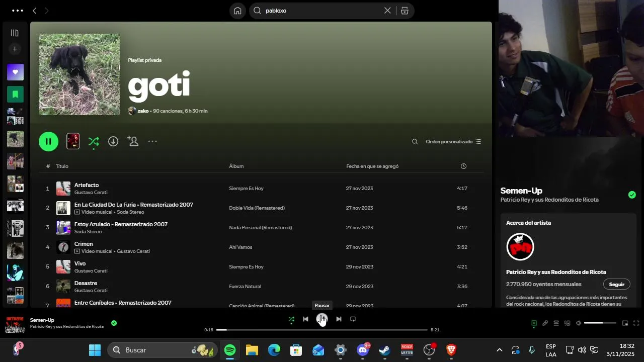
Task: Click the plus icon to create playlist
Action: tap(15, 49)
